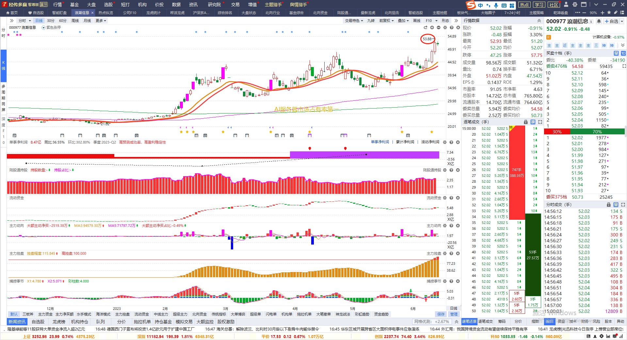The height and width of the screenshot is (340, 627).
Task: Select 主力控盘 indicator tab at bottom
Action: (x=122, y=314)
